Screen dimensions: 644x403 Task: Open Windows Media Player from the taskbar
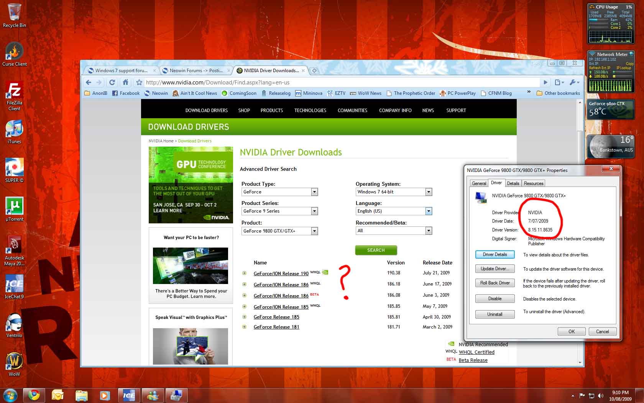105,395
